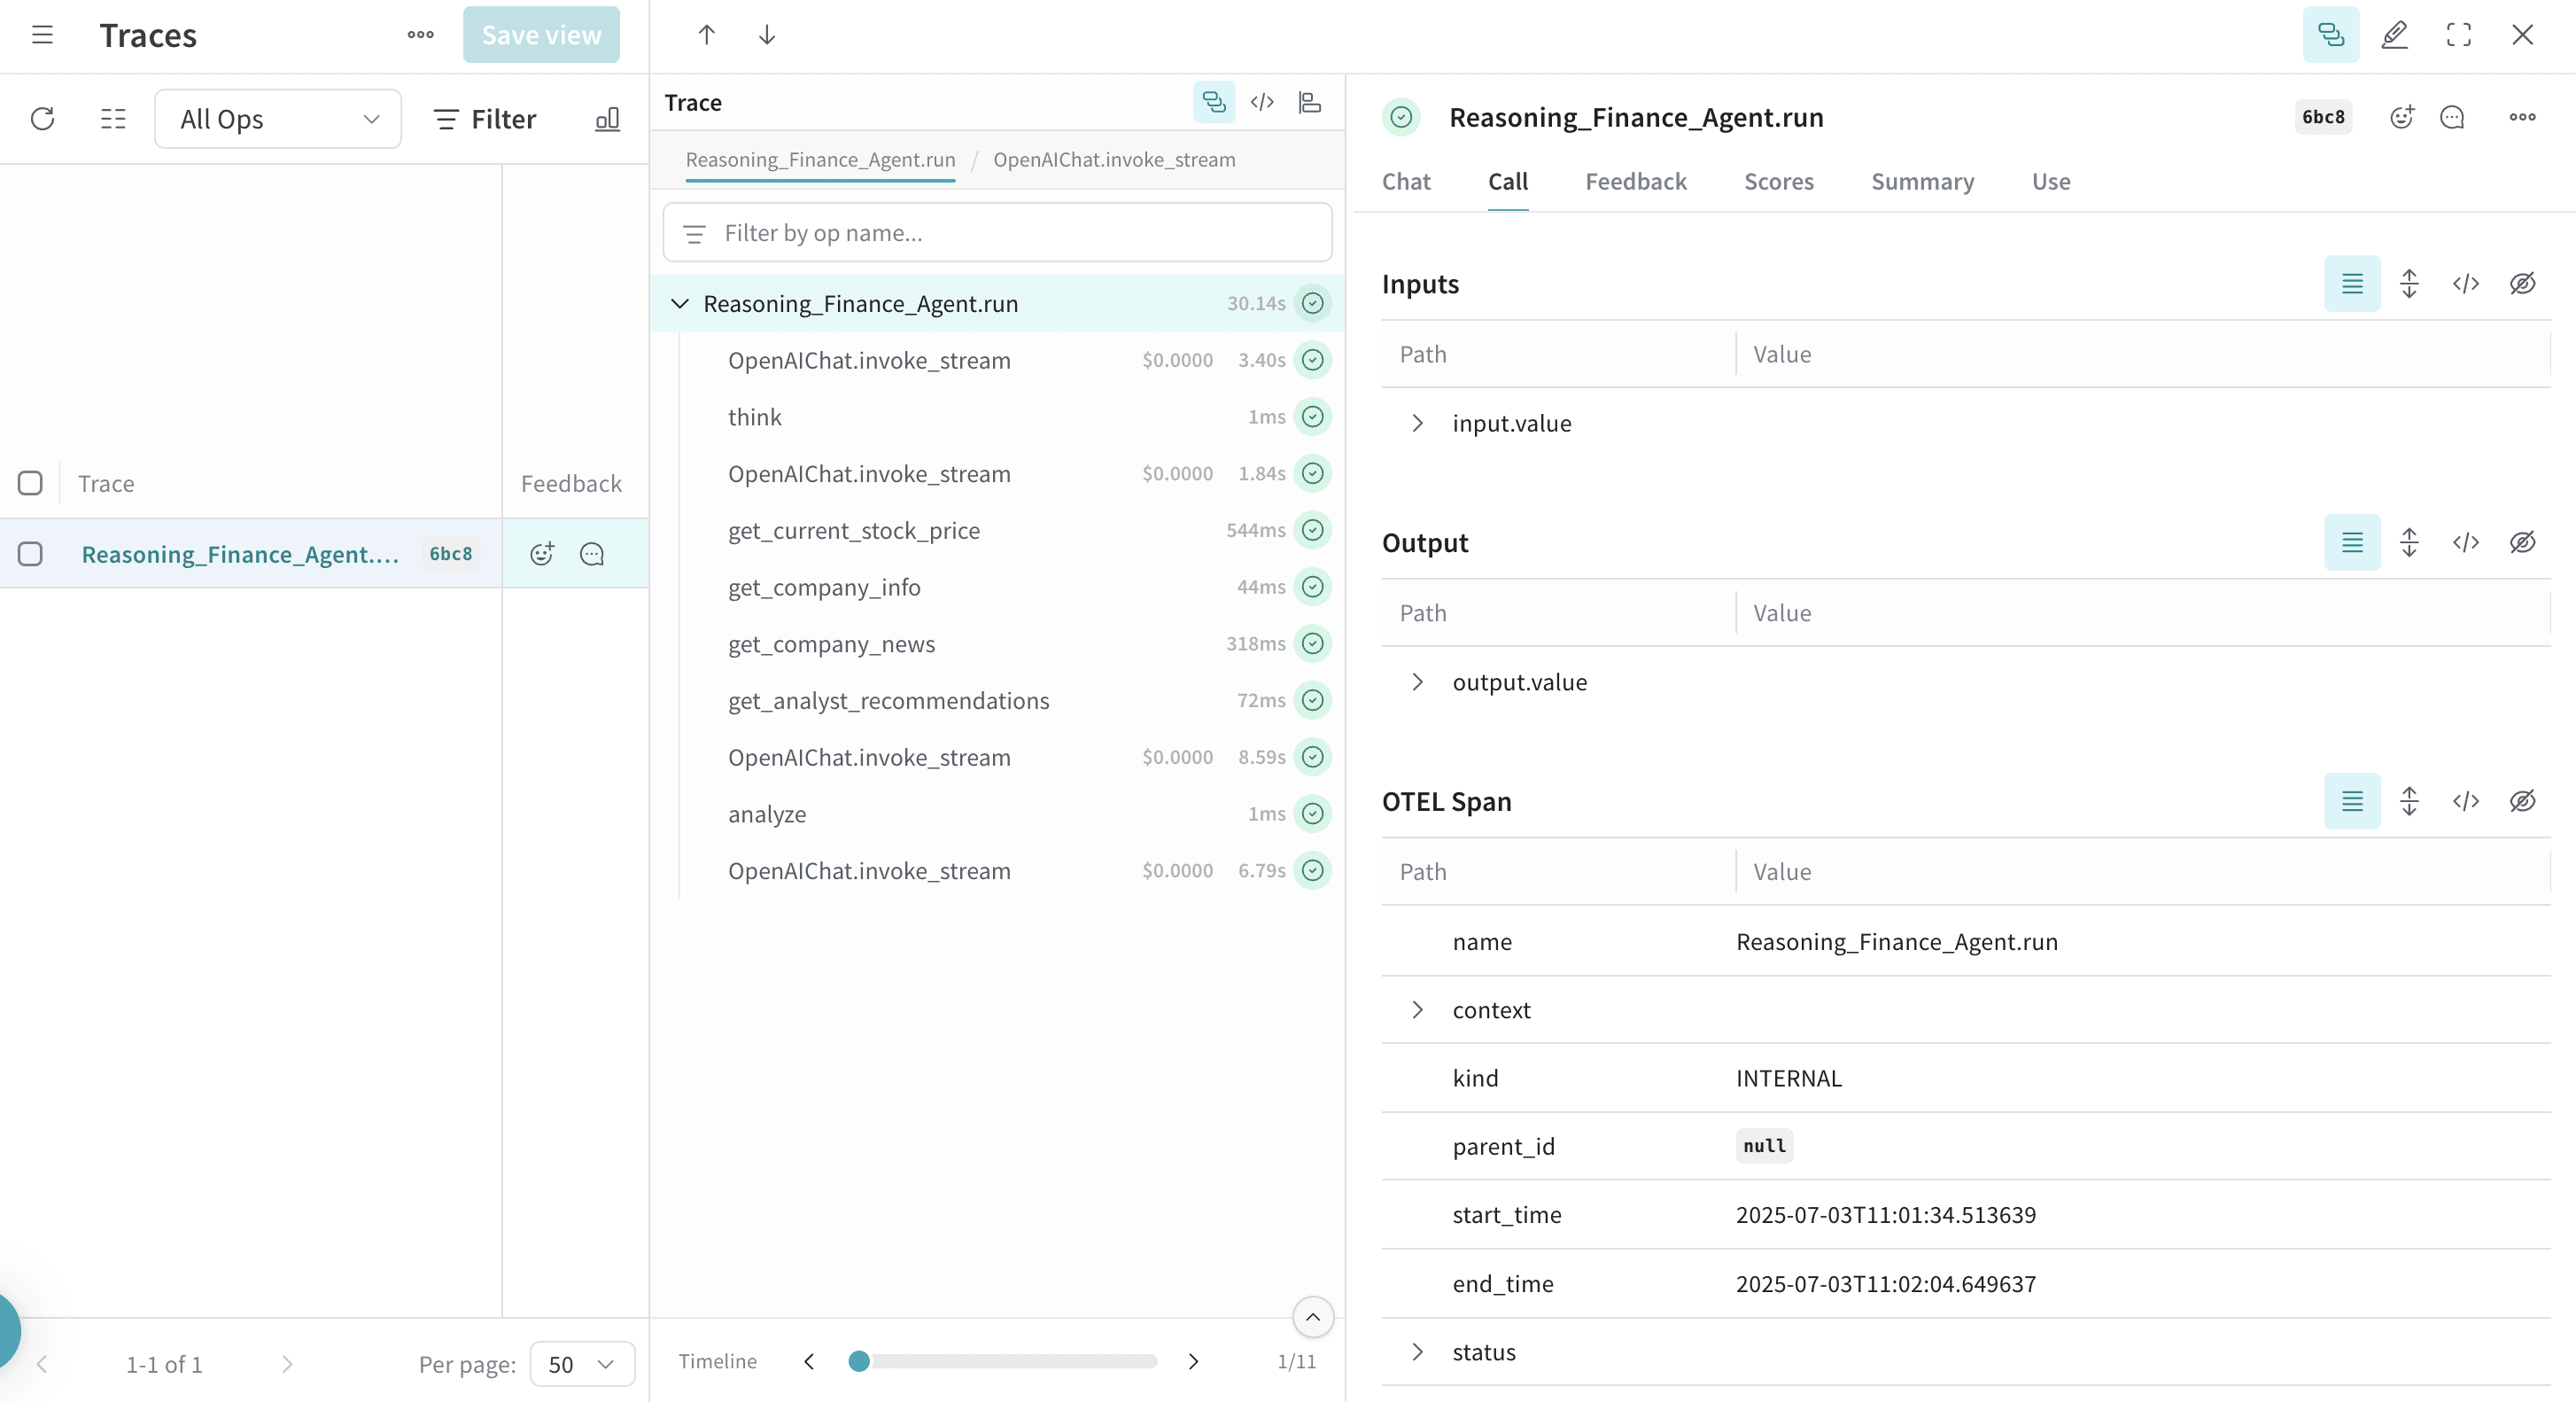2576x1402 pixels.
Task: Step timeline forward
Action: click(1193, 1361)
